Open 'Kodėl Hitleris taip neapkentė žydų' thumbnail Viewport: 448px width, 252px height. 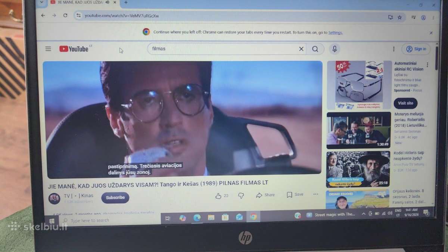[358, 169]
